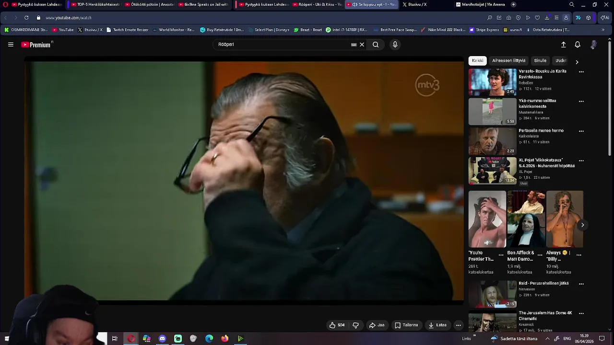Open Firefox from the Windows taskbar
Viewport: 614px width, 345px height.
224,339
